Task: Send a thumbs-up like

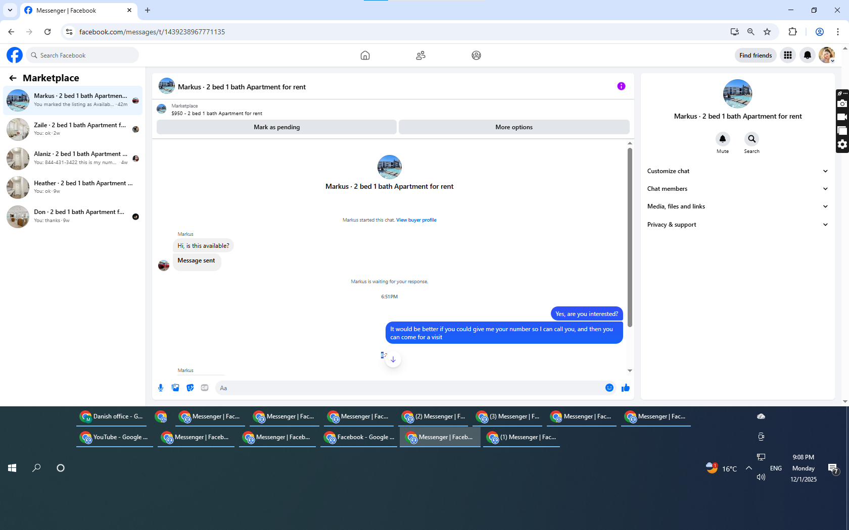Action: (x=626, y=388)
